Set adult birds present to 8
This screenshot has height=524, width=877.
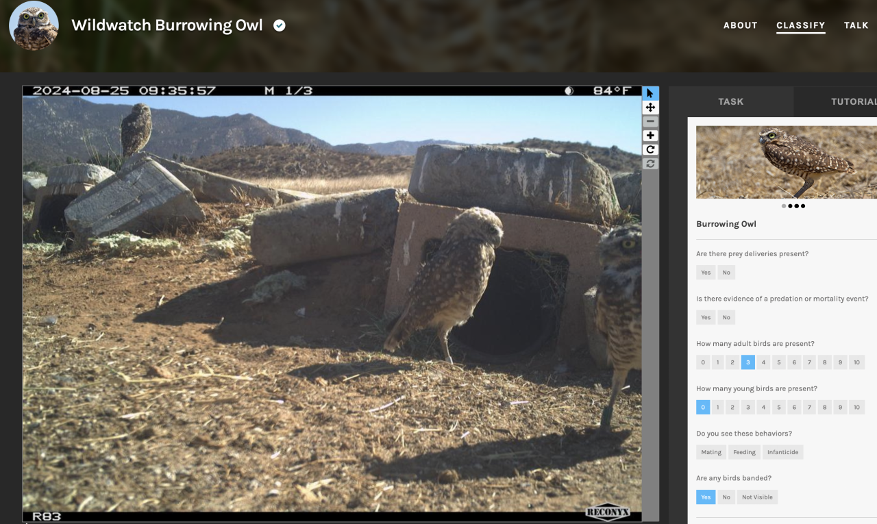pos(824,362)
